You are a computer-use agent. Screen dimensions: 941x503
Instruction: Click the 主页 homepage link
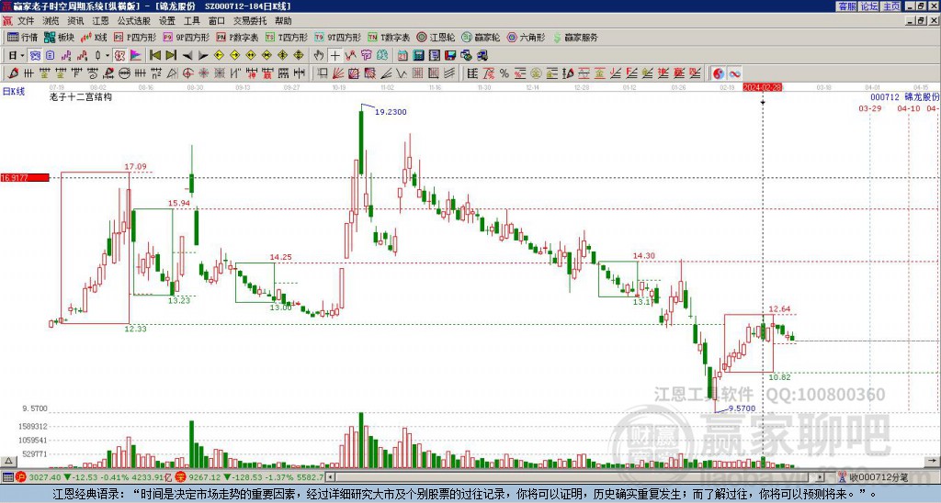(891, 6)
